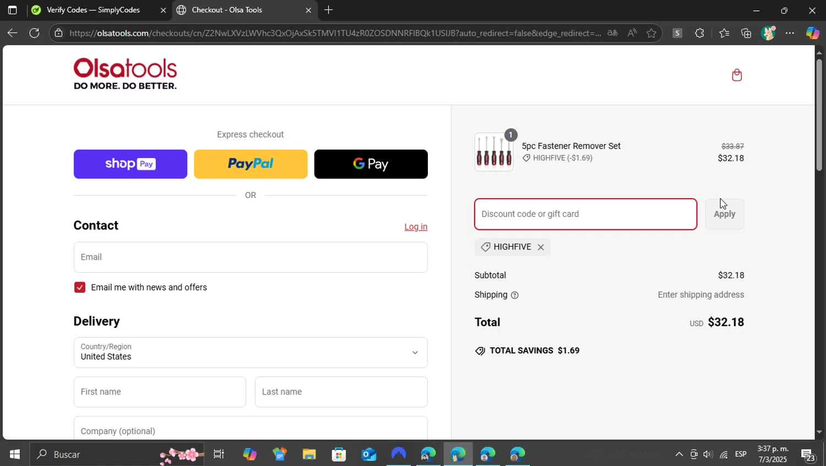
Task: Open the SimplyCodes extension icon
Action: (677, 33)
